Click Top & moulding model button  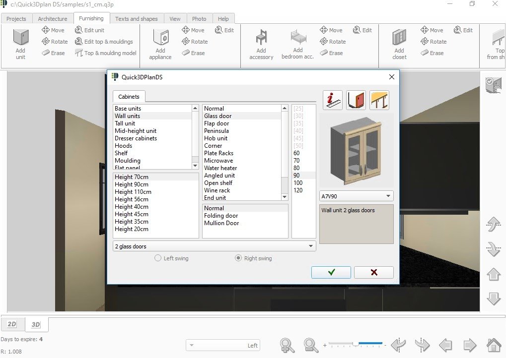106,53
